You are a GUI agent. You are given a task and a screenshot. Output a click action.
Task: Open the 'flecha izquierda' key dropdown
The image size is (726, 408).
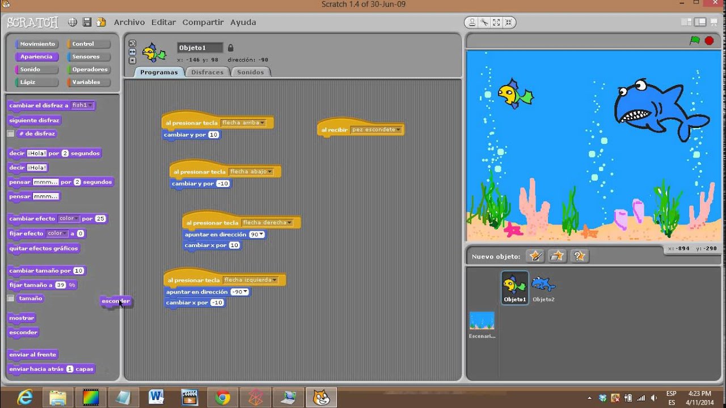click(251, 280)
